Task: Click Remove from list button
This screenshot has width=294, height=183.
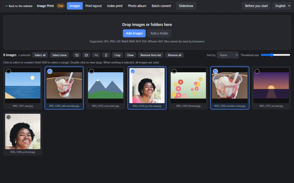Action: click(151, 55)
